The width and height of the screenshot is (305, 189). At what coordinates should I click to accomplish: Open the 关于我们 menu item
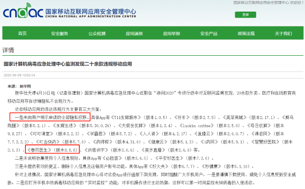tap(284, 33)
